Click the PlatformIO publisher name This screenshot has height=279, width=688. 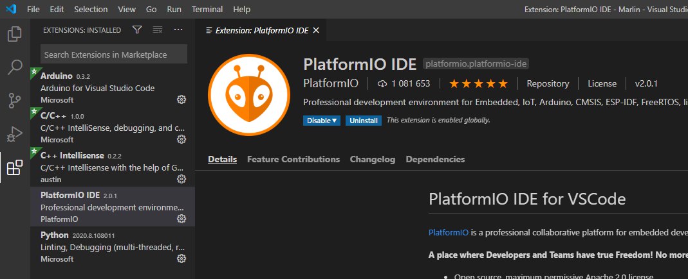(x=331, y=83)
